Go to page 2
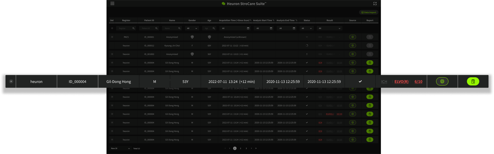494x154 pixels. coord(240,148)
